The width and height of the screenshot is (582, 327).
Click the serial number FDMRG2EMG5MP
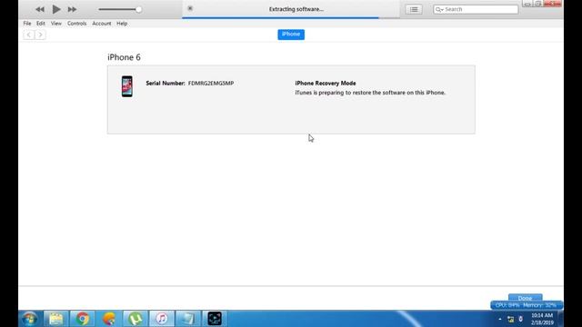tap(211, 83)
